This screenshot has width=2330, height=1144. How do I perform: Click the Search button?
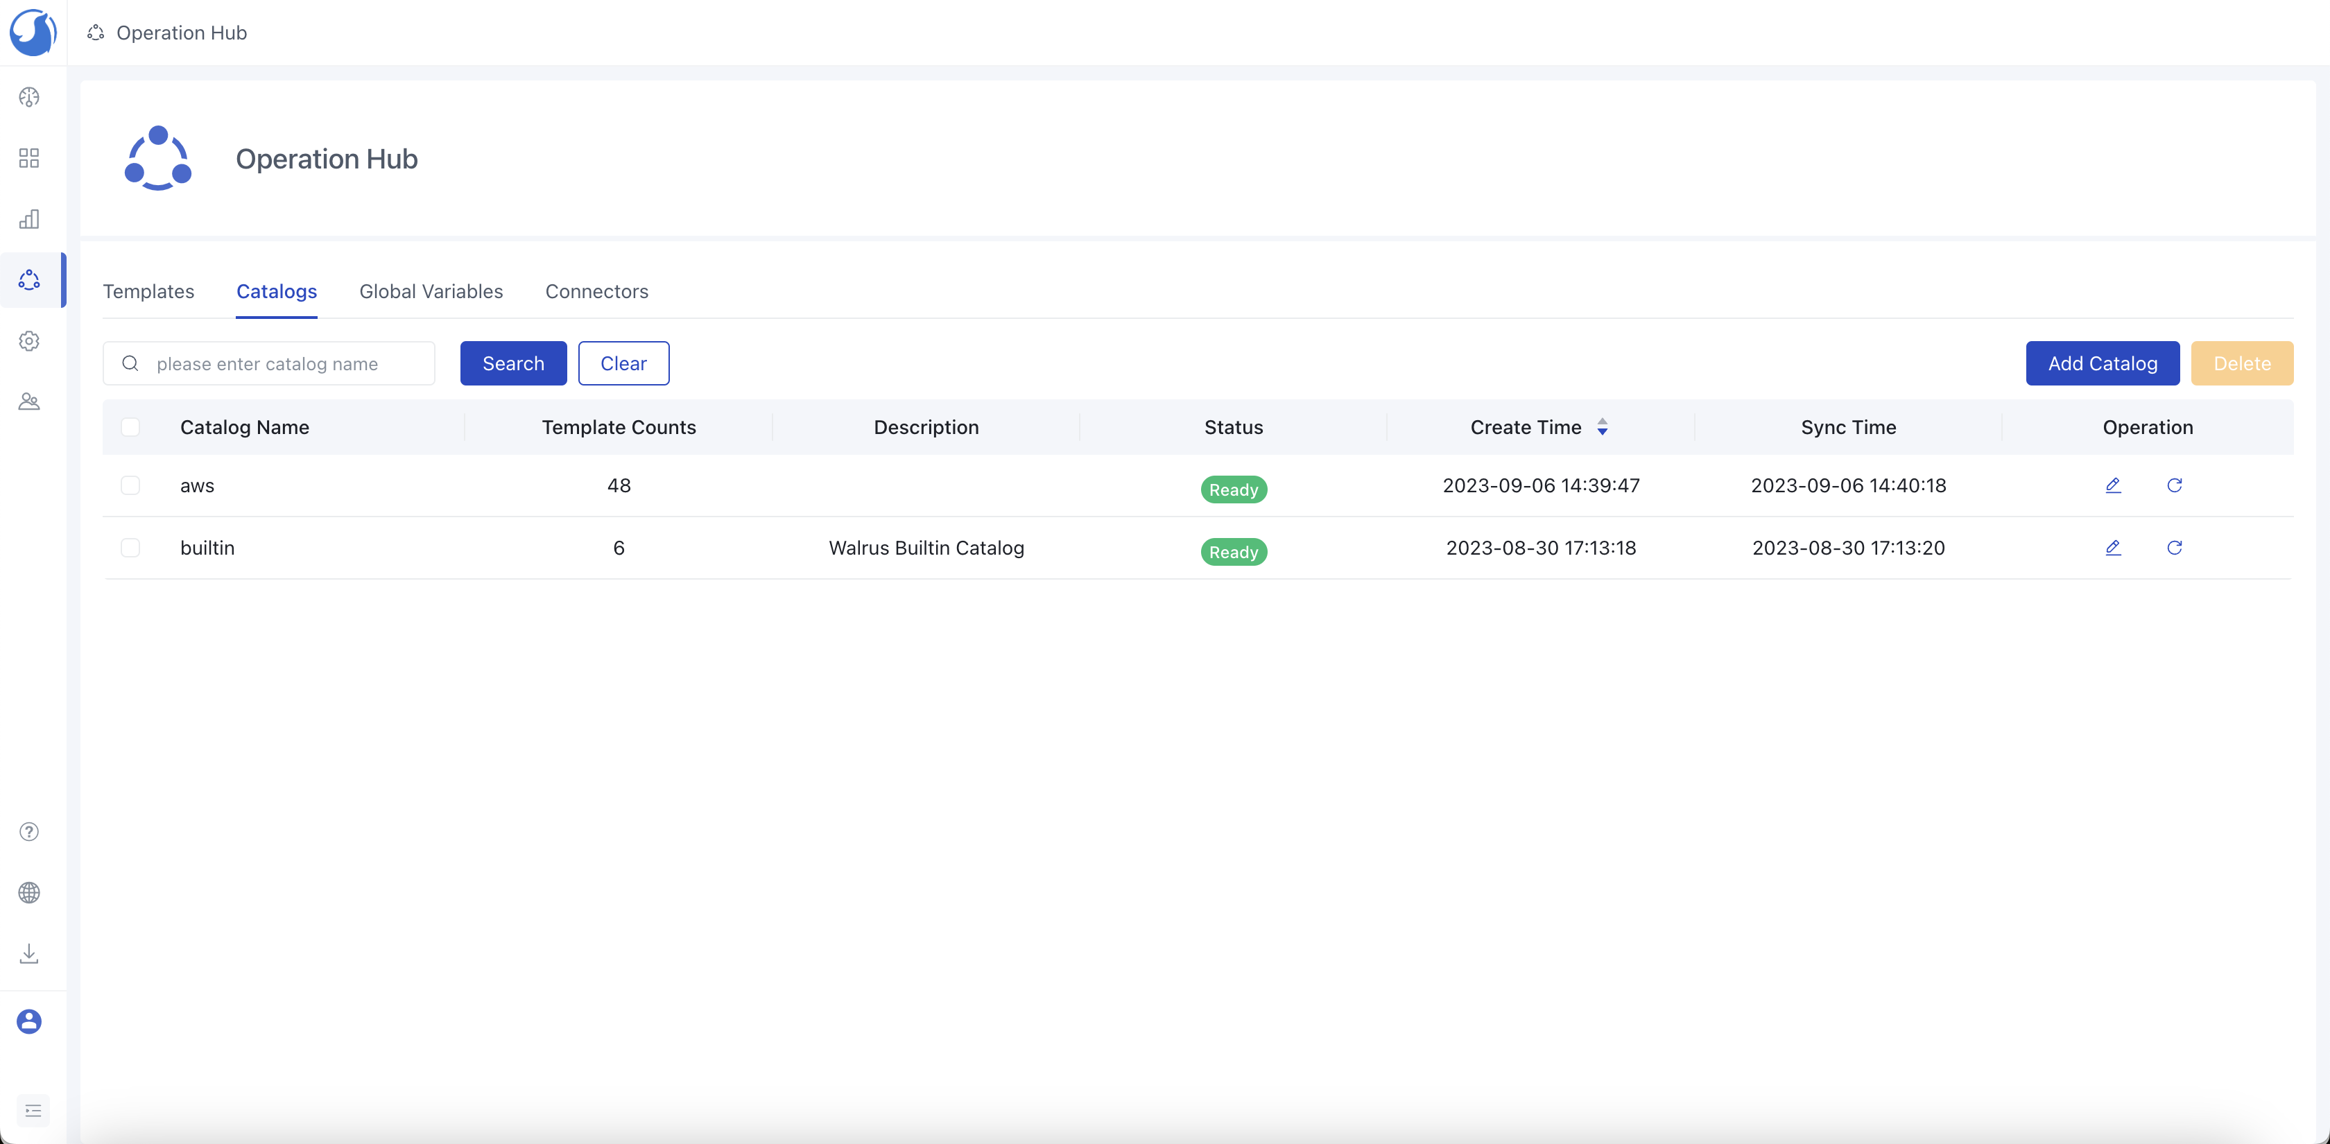512,363
